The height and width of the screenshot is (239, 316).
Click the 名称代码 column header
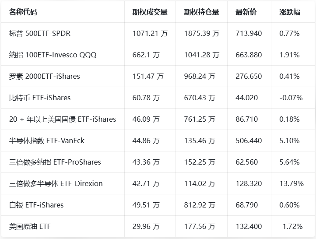pyautogui.click(x=23, y=12)
